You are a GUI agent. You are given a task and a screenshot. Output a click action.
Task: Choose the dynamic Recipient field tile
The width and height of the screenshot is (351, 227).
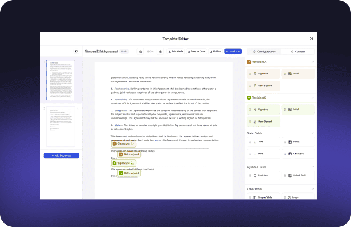263,175
